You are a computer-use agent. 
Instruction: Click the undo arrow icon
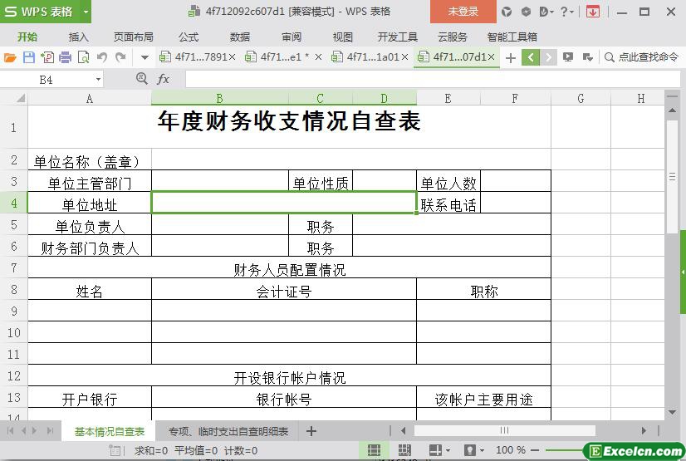102,57
